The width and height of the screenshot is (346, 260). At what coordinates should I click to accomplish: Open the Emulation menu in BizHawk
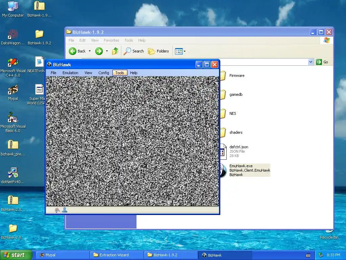tap(70, 73)
